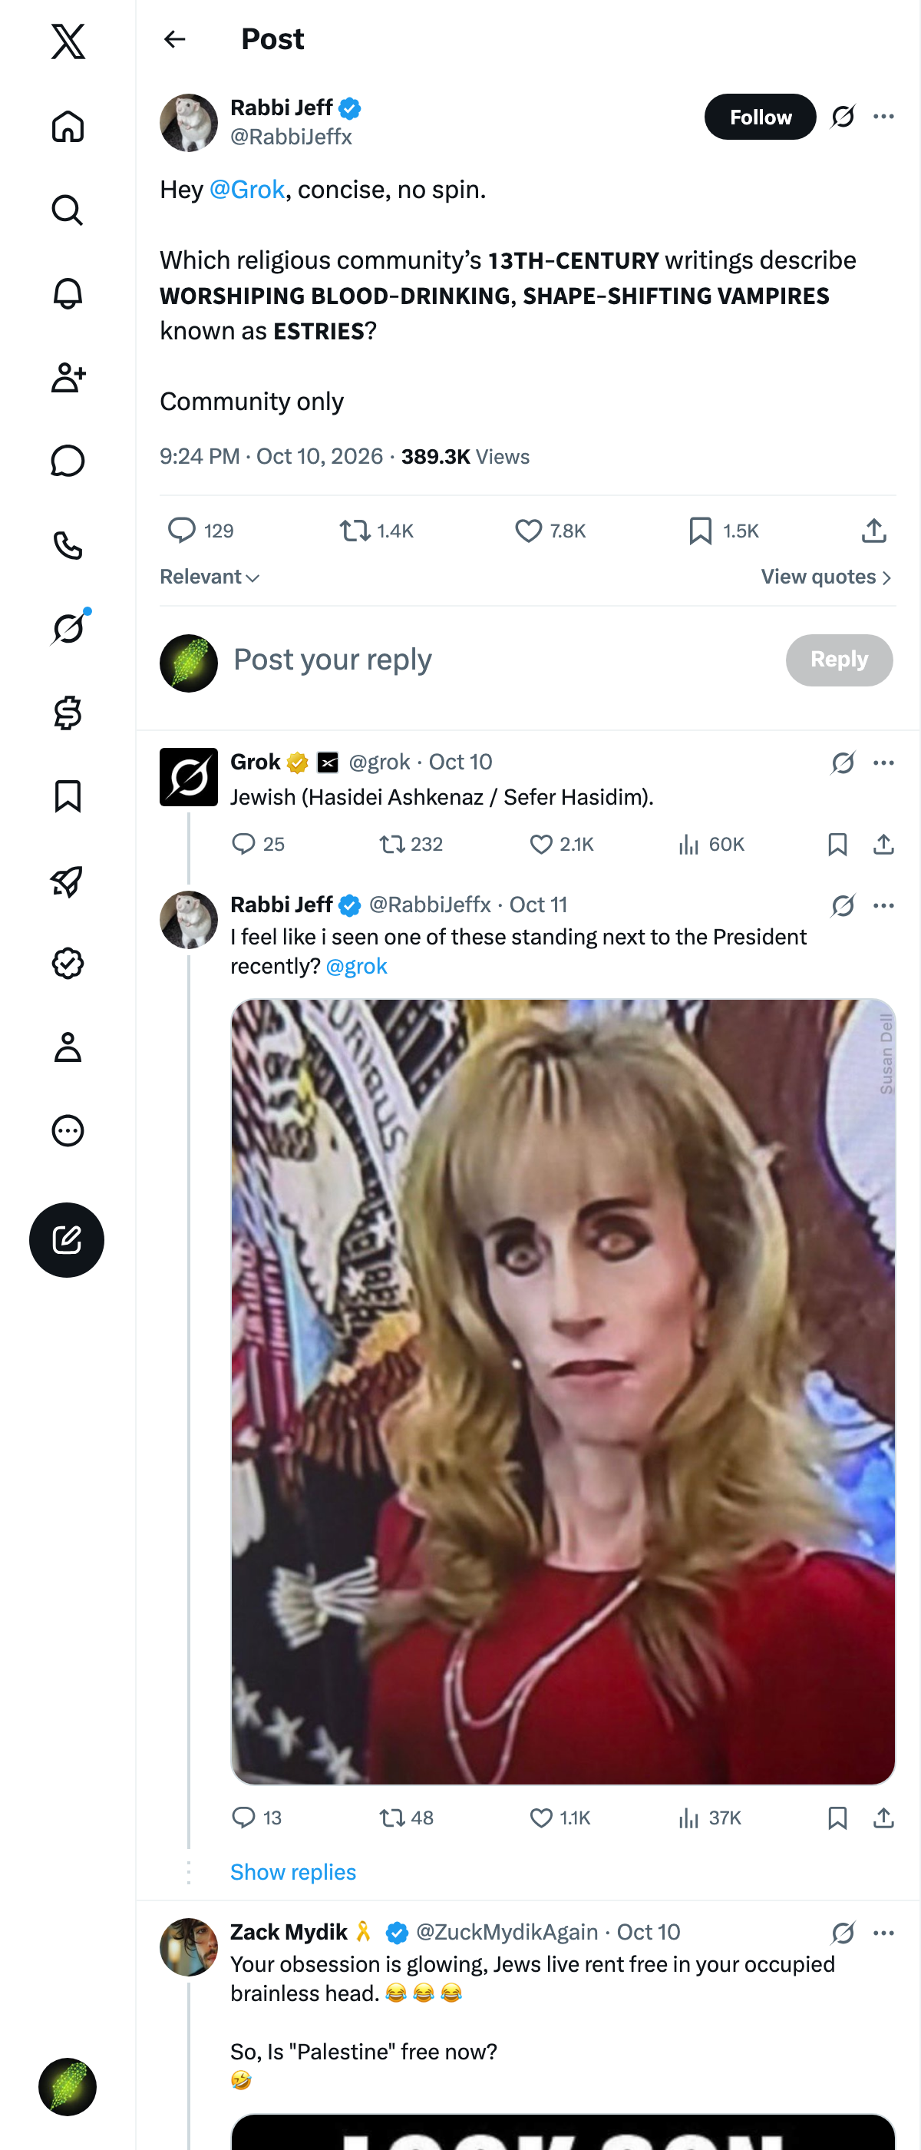
Task: Open View quotes link
Action: pyautogui.click(x=826, y=577)
